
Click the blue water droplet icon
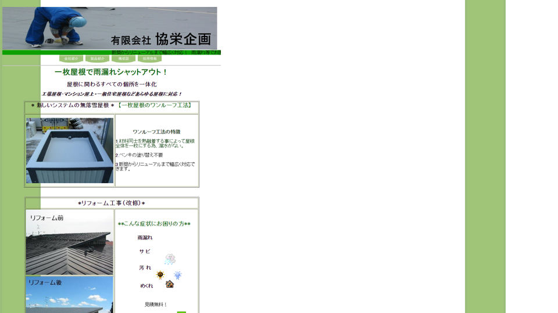tap(178, 275)
